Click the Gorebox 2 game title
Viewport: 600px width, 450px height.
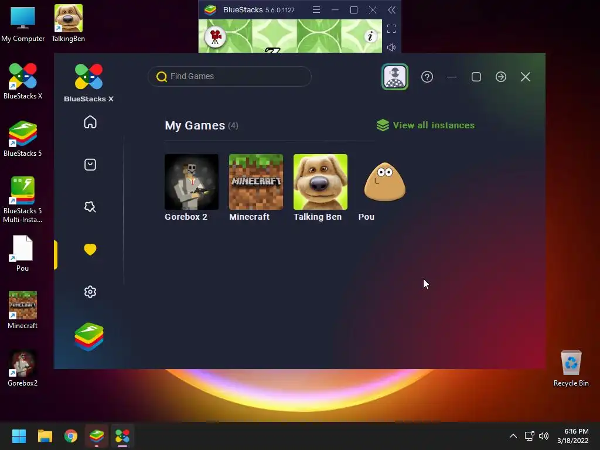(x=186, y=217)
